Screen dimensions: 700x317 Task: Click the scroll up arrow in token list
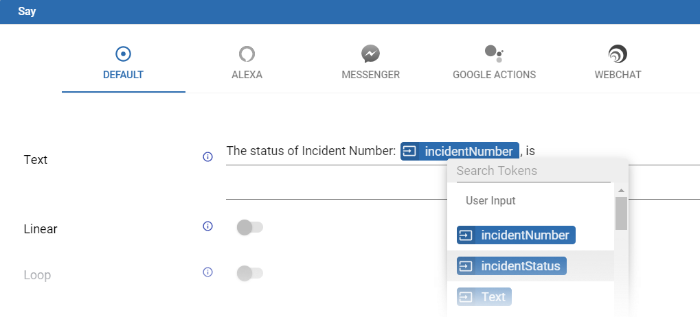(621, 191)
